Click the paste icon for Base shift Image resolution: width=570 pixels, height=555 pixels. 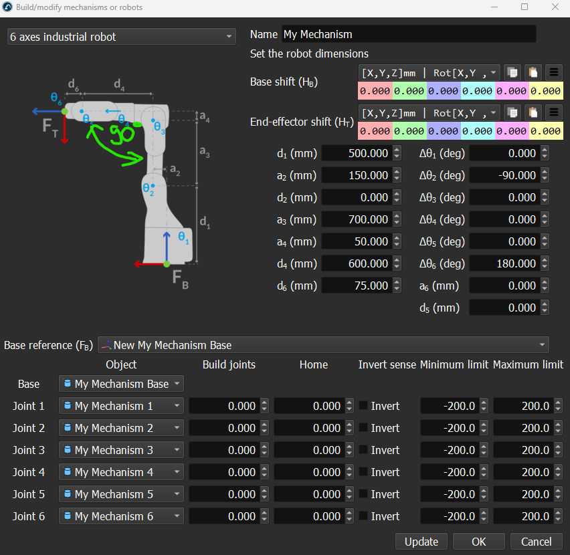point(533,72)
